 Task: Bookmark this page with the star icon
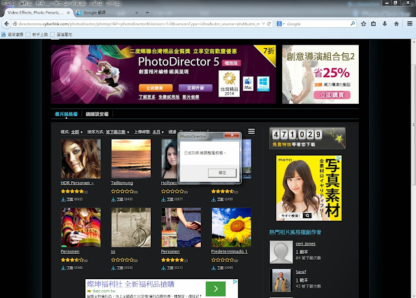tap(363, 24)
